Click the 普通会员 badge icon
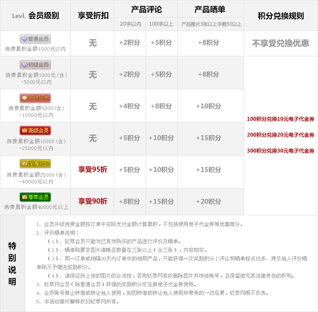Screen dimensions: 318x312 35,39
